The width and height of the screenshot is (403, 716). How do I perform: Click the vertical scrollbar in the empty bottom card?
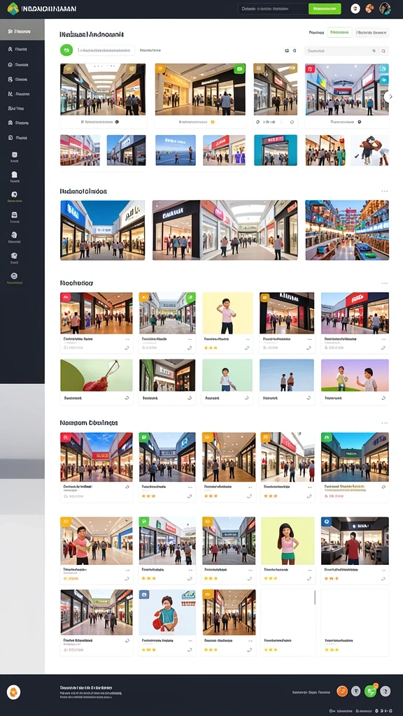315,597
